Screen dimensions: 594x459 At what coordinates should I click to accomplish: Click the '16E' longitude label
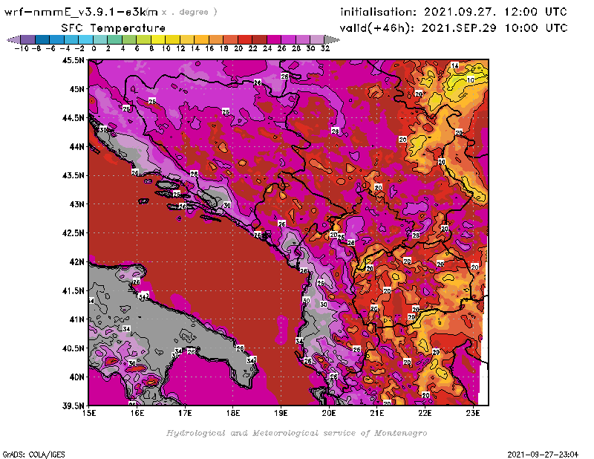pos(137,413)
